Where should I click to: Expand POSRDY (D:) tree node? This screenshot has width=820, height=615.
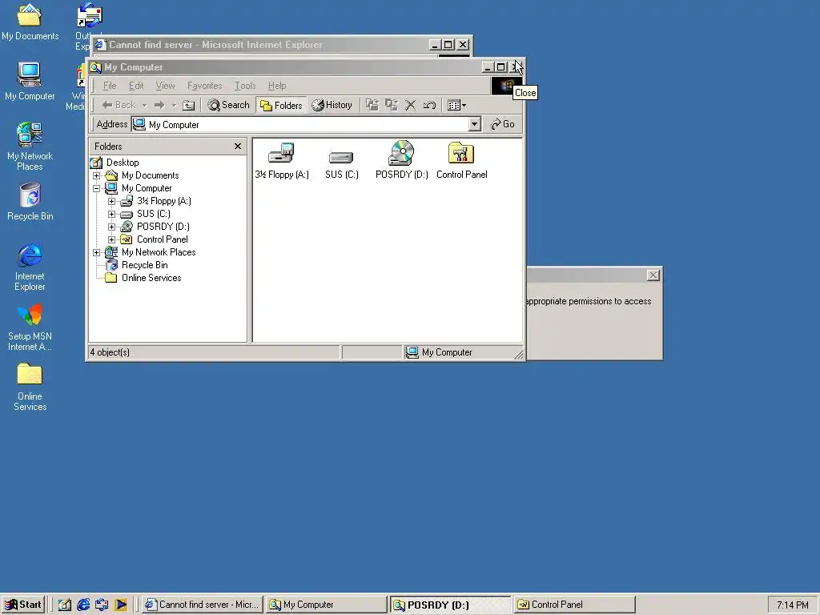(x=111, y=227)
